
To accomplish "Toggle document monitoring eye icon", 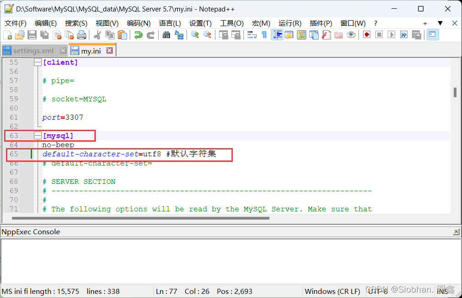I will pyautogui.click(x=351, y=34).
